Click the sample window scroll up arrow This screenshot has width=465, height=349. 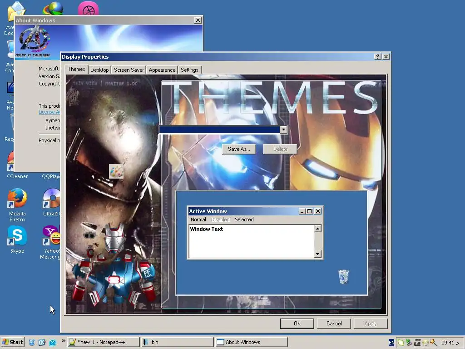click(317, 229)
